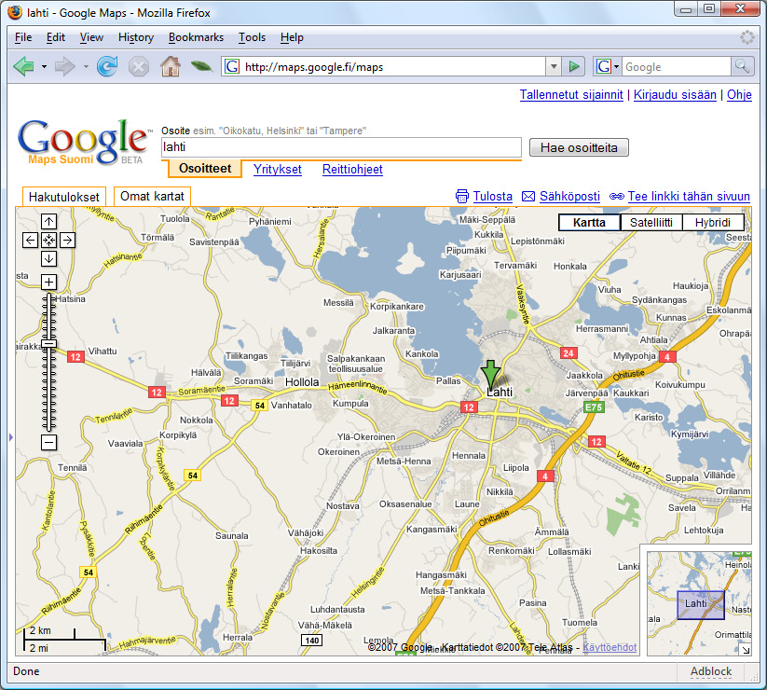
Task: Open the Käyttöehdot terms link
Action: 609,647
